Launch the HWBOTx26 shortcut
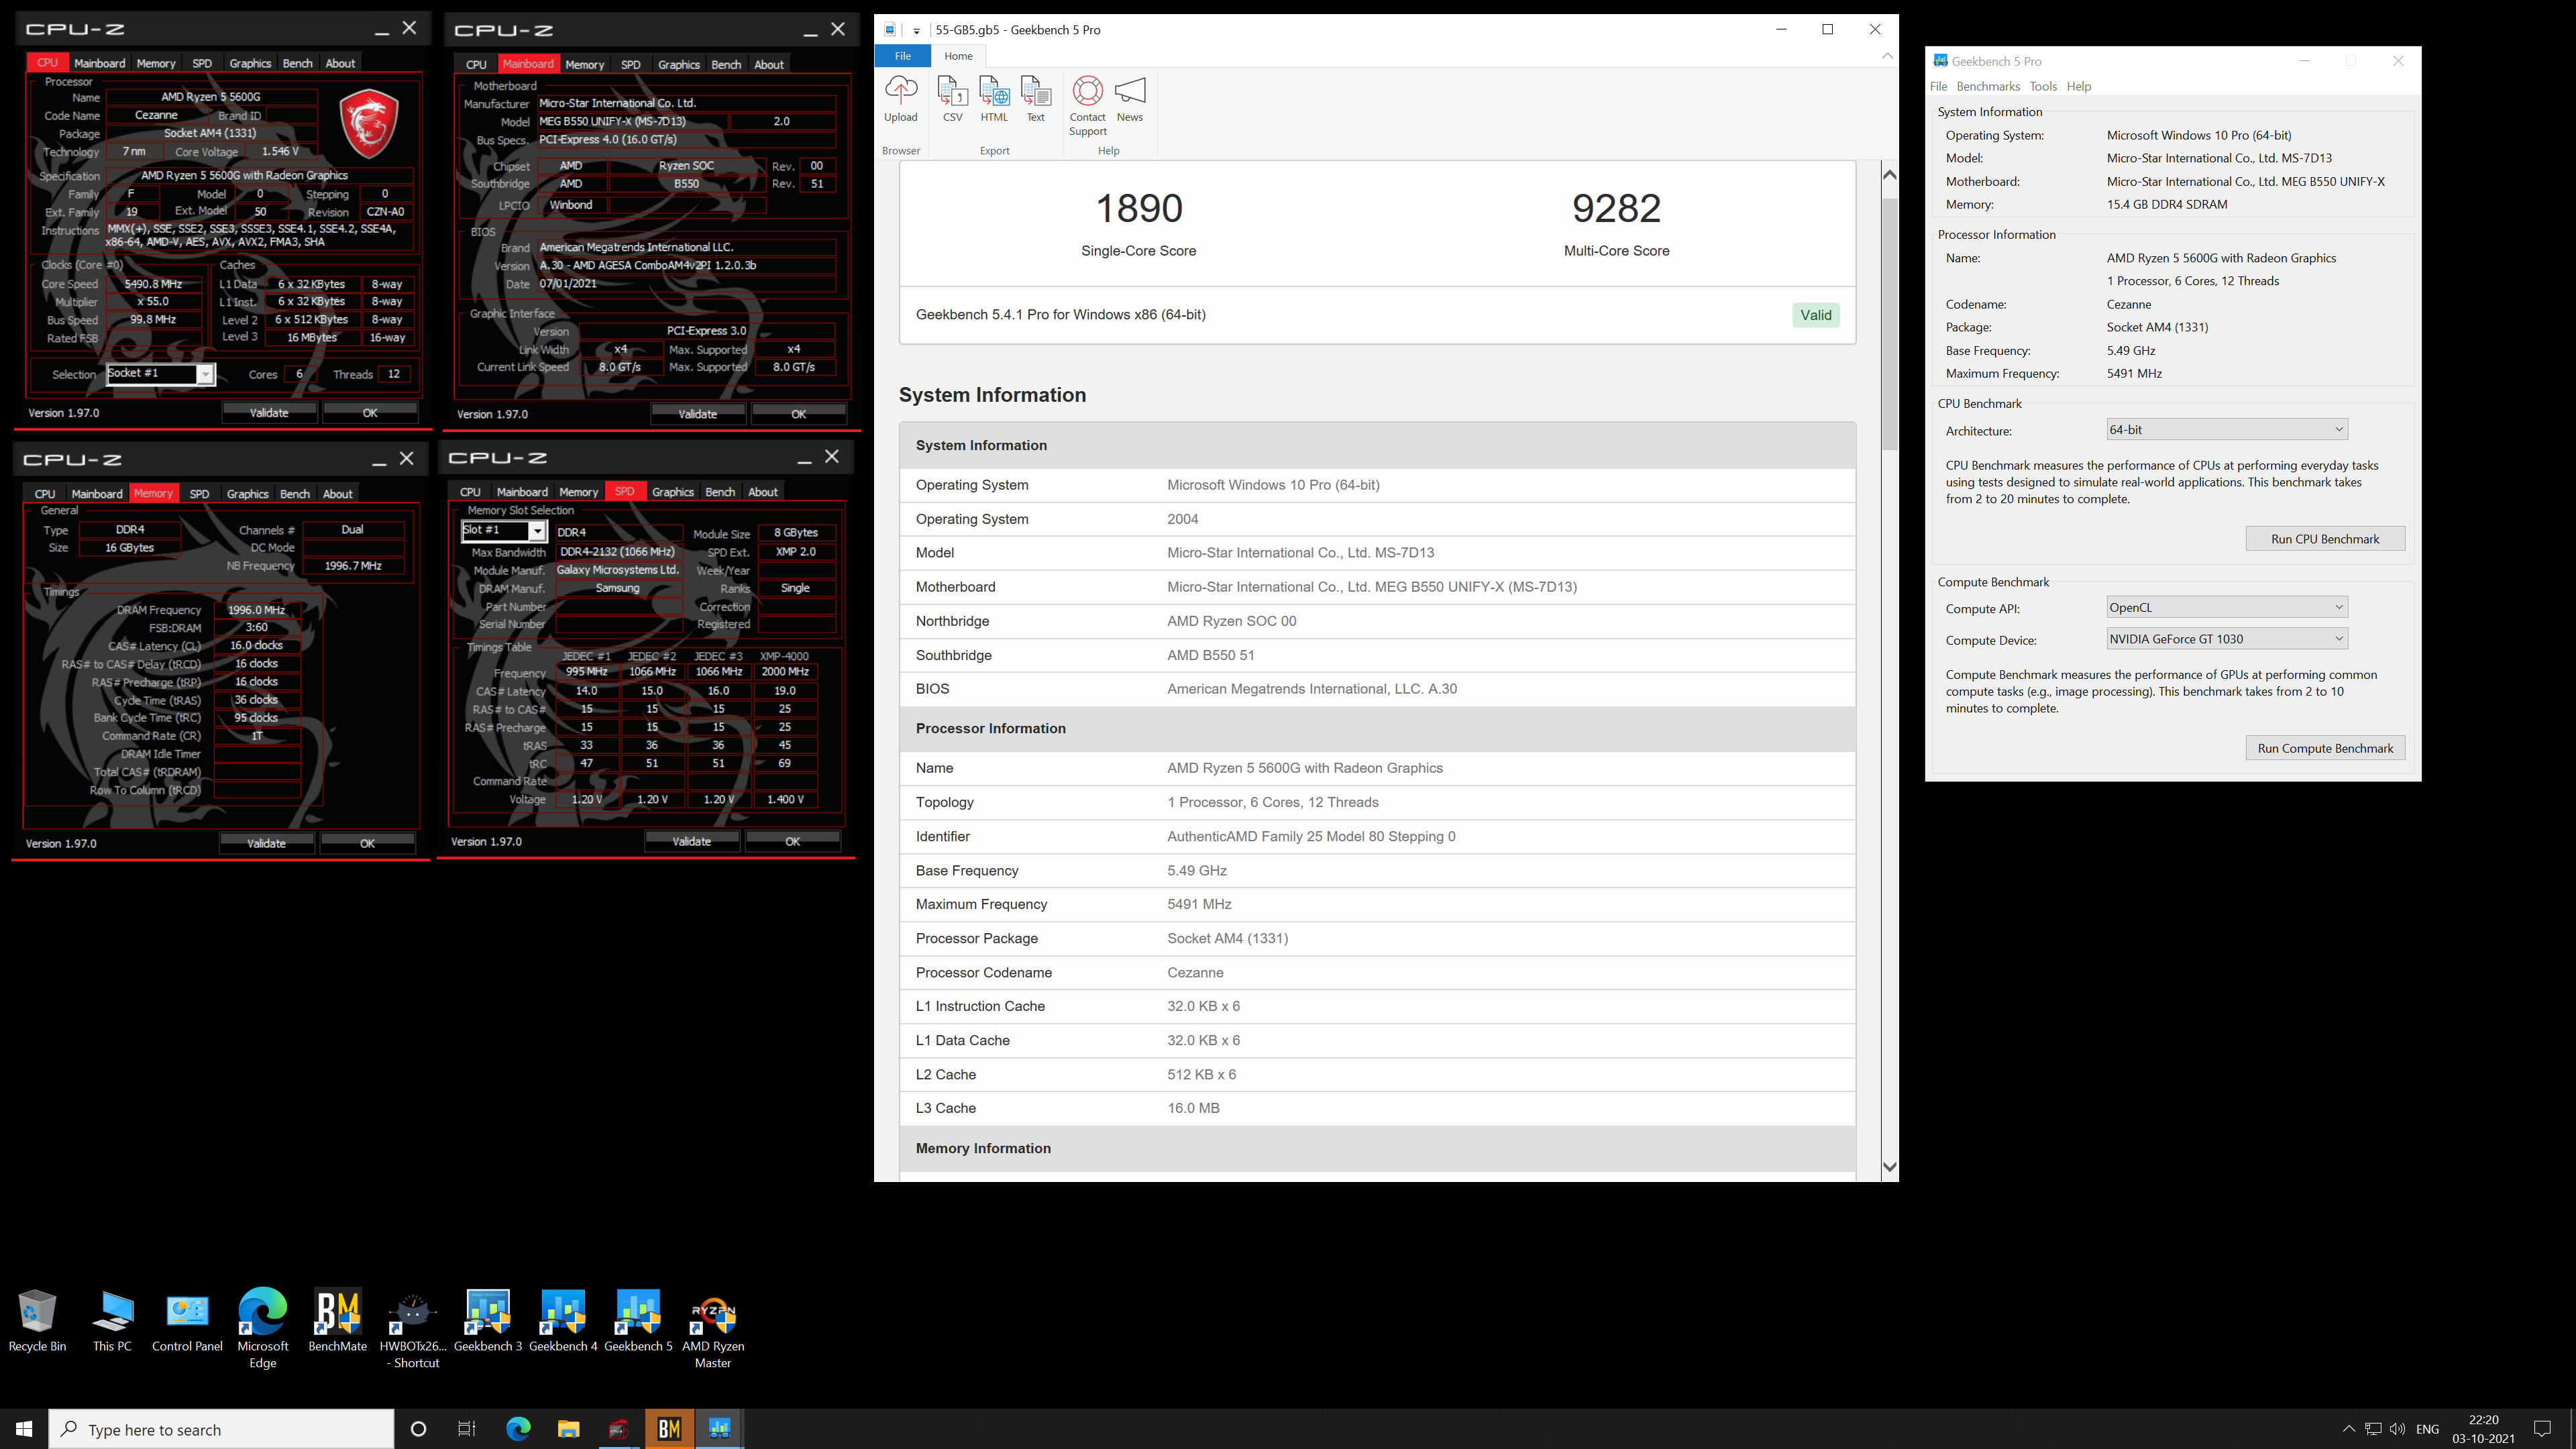 [x=412, y=1329]
